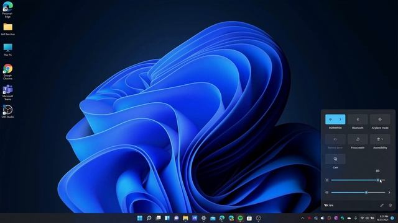Open notifications via the blue badge
The height and width of the screenshot is (223, 398).
[392, 218]
